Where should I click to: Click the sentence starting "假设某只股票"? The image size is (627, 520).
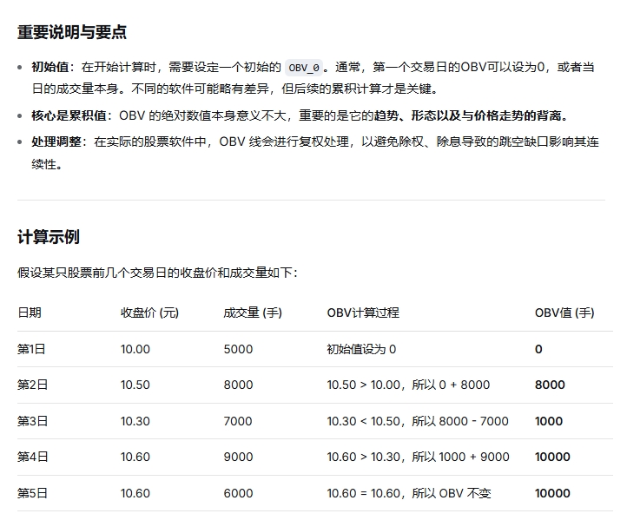[x=157, y=273]
